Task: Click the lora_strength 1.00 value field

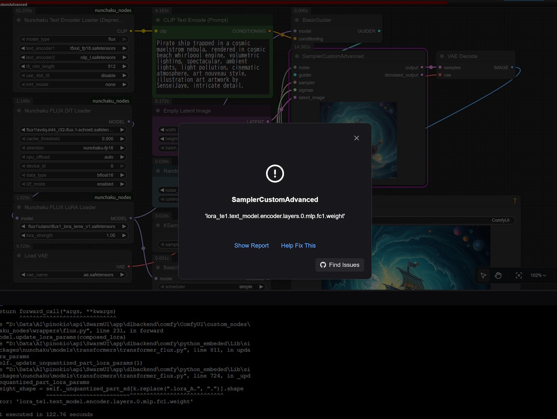Action: 74,235
